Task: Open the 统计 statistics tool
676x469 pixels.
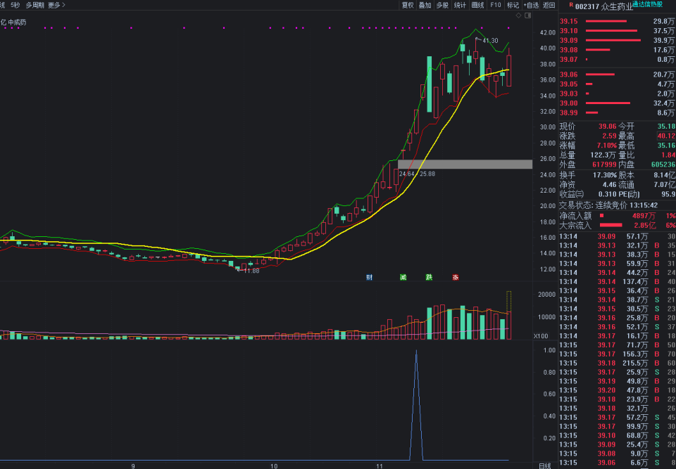Action: [460, 5]
